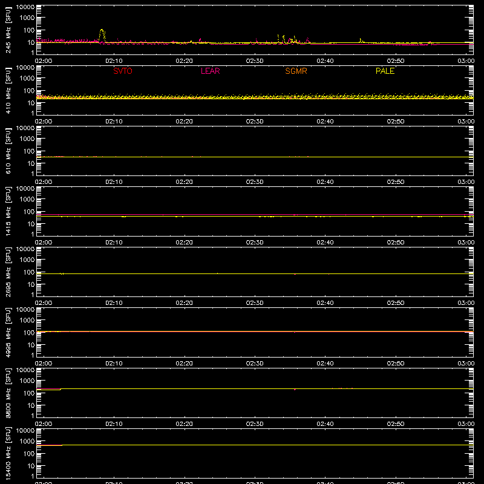Click the 02:10 tick label below the 1415 MHz plot
Viewport: 484px width, 484px height.
[x=114, y=243]
